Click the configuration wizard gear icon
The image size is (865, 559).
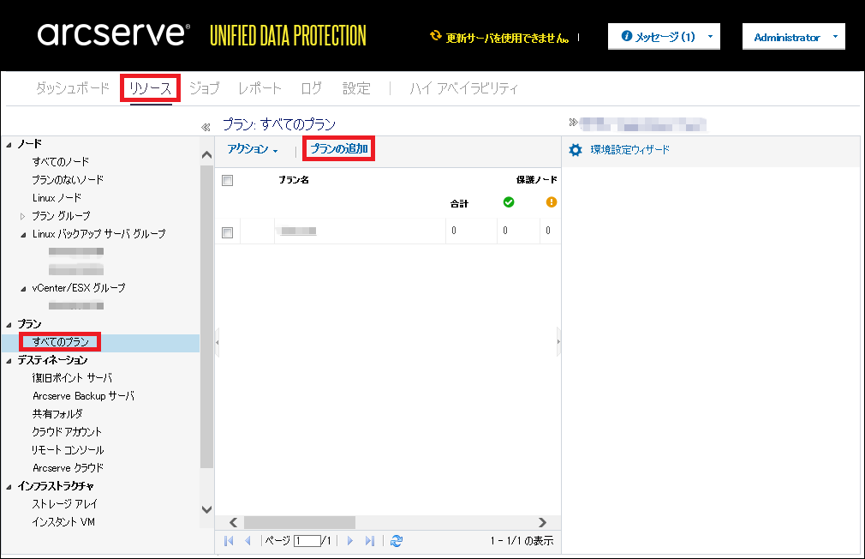click(x=576, y=150)
